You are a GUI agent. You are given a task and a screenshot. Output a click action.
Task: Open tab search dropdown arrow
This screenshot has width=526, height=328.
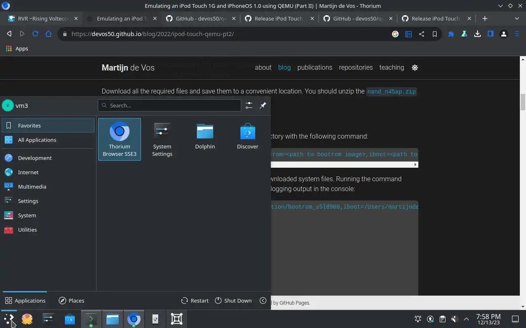click(517, 18)
